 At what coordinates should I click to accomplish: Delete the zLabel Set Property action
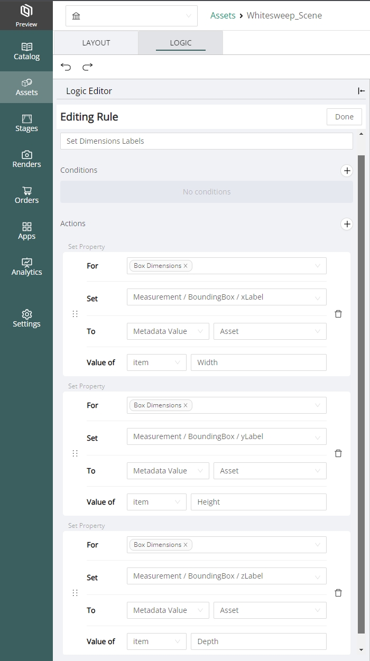click(x=338, y=593)
